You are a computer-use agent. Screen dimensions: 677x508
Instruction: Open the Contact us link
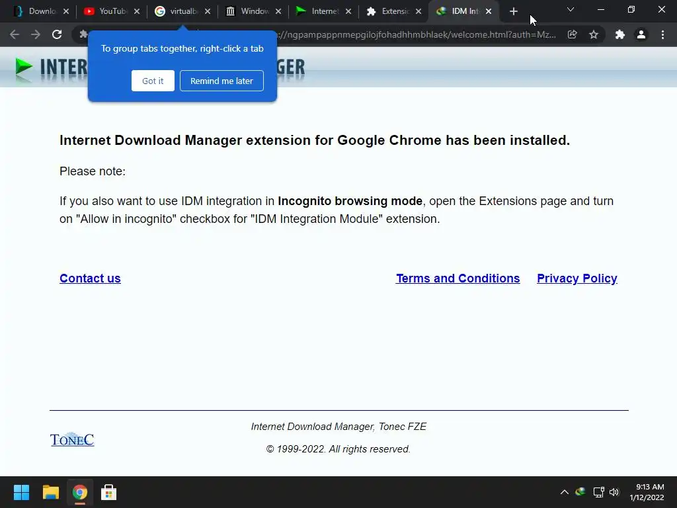click(x=90, y=278)
